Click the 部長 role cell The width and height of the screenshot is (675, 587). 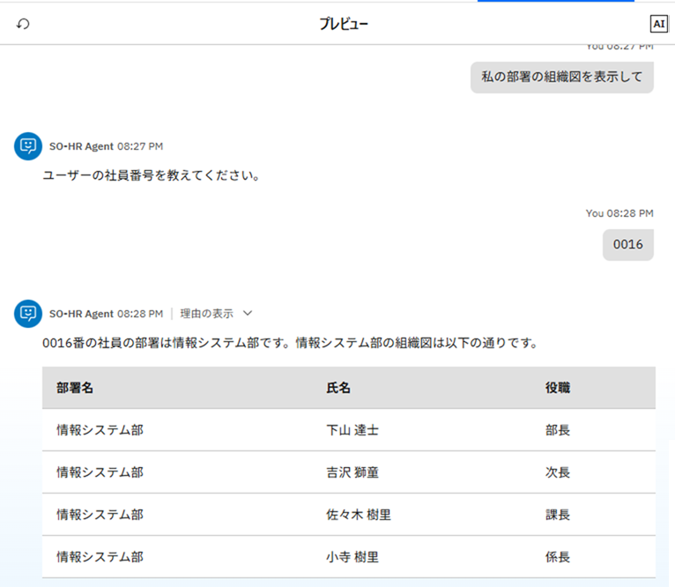coord(558,430)
